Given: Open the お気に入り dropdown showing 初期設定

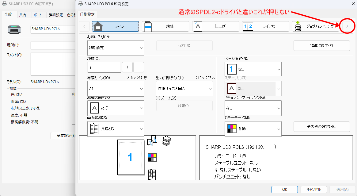Looking at the screenshot, I should coord(116,48).
